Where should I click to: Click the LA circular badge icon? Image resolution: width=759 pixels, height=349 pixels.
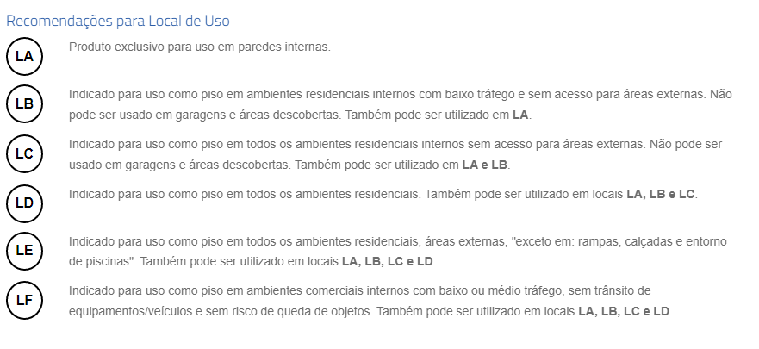pyautogui.click(x=24, y=56)
